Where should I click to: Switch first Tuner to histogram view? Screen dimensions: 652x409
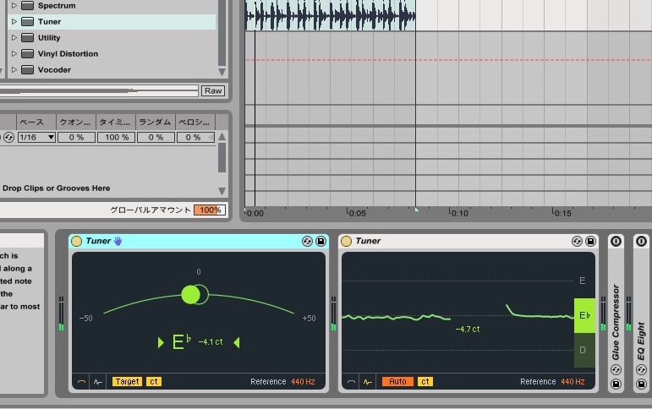[x=98, y=382]
